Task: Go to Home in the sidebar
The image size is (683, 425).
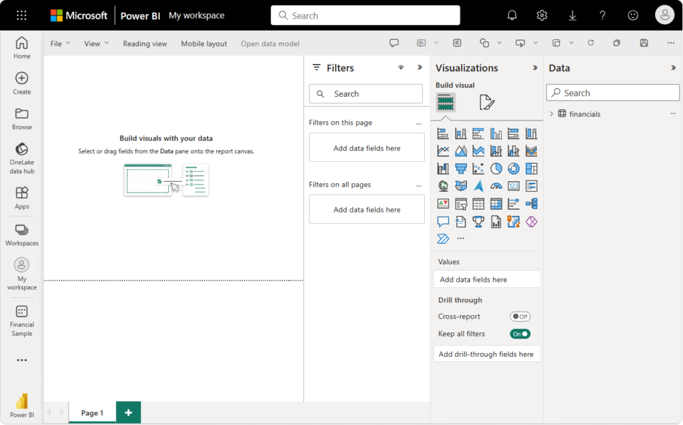Action: coord(22,48)
